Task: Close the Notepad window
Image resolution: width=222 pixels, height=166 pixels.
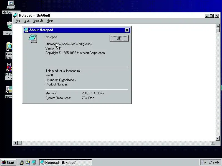Action: [217, 16]
